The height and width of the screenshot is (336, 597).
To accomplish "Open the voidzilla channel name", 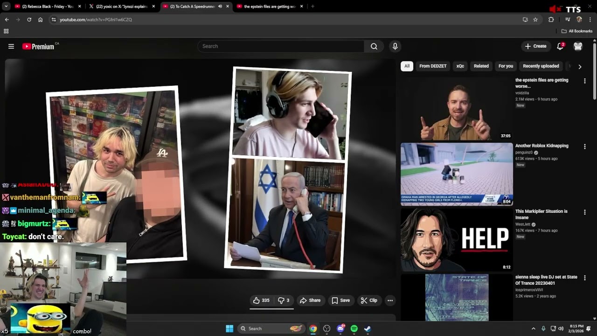I will [x=522, y=93].
